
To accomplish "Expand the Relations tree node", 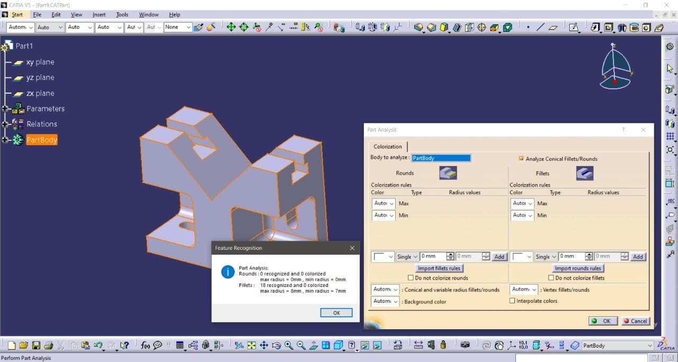I will pos(5,124).
